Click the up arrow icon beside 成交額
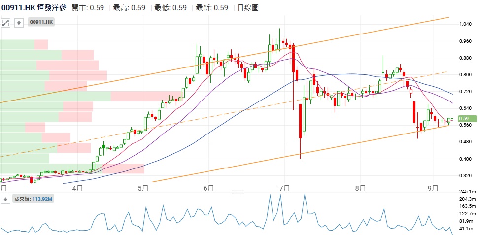478x235 pixels. tap(5, 199)
